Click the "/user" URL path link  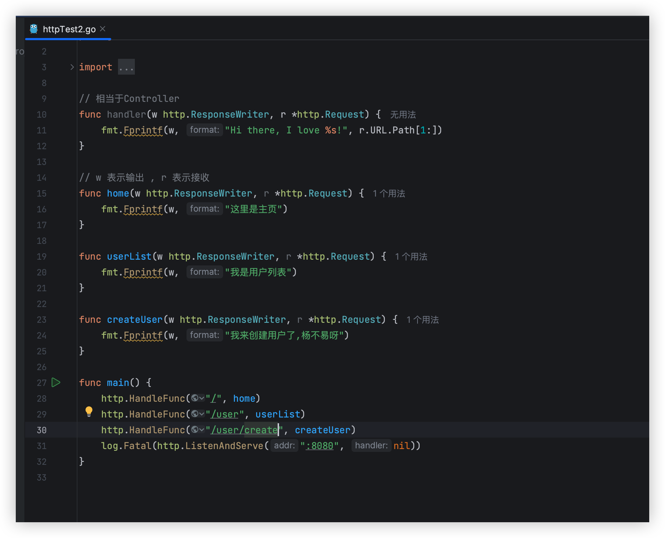[225, 414]
